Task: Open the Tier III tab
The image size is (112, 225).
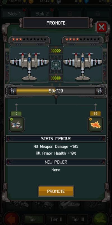Action: point(78,219)
